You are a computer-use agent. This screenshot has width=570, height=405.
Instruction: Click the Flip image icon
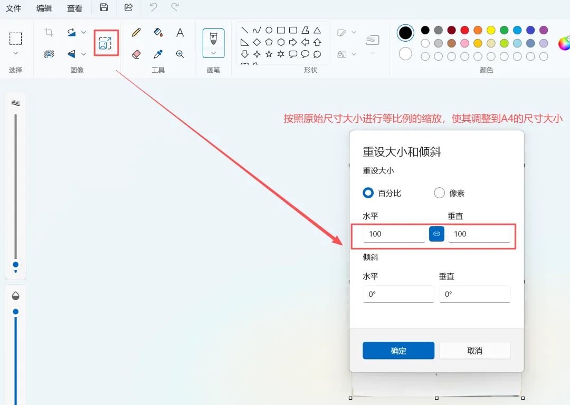[x=71, y=54]
